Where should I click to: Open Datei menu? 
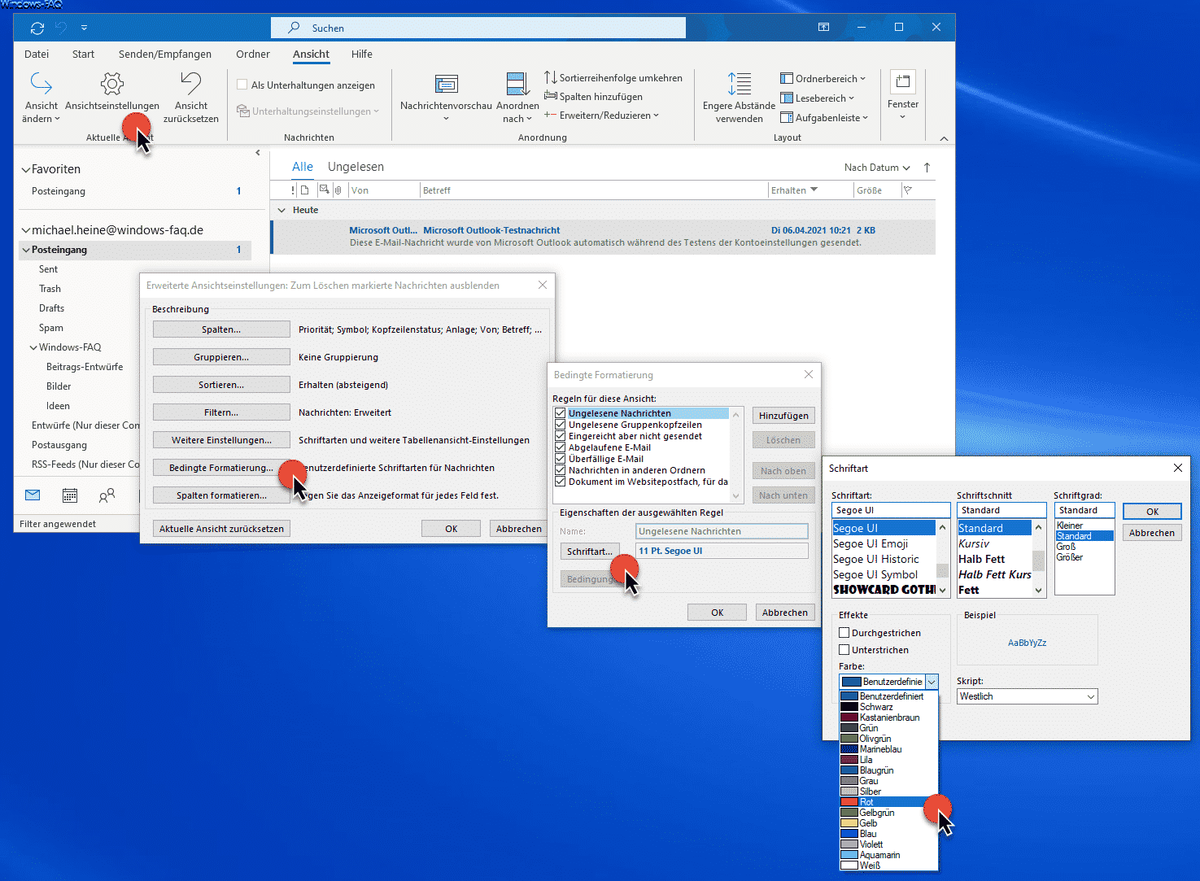pyautogui.click(x=37, y=55)
